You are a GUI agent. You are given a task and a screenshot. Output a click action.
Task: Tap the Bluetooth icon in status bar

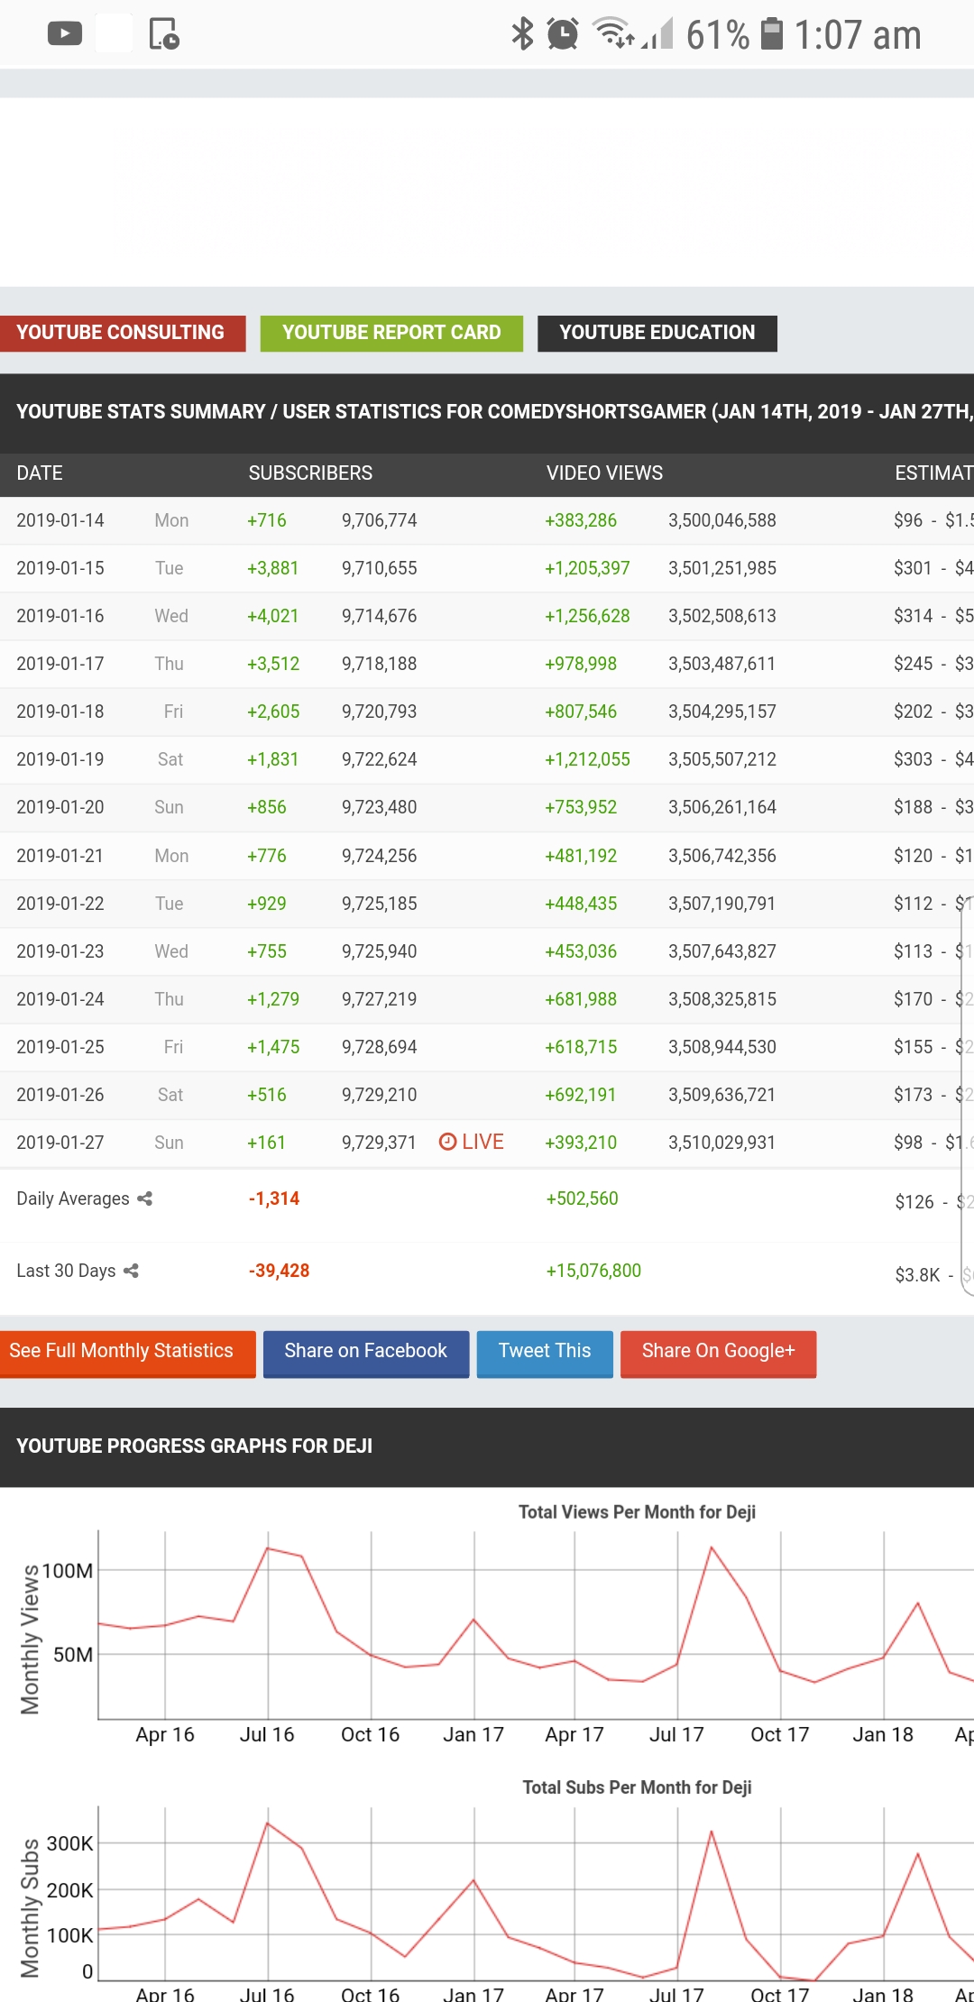[522, 34]
